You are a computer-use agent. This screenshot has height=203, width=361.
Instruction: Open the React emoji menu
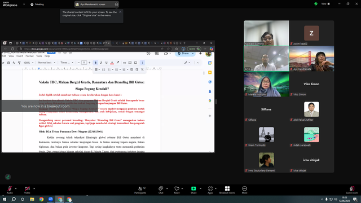pyautogui.click(x=177, y=190)
